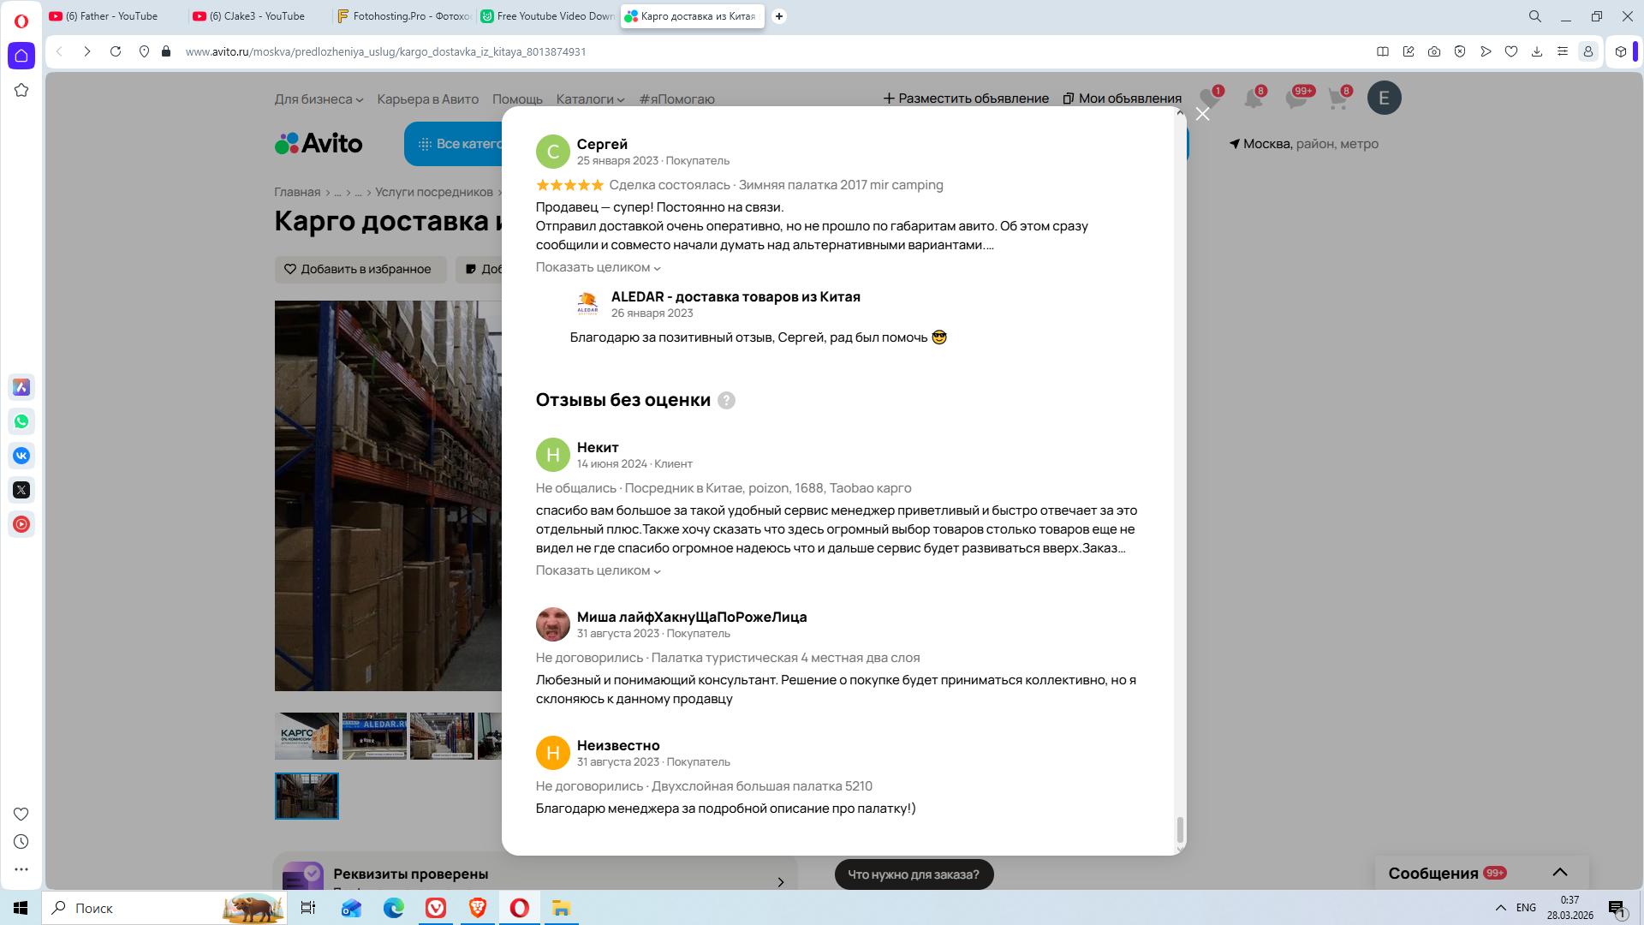
Task: Expand the Сообщения chat panel
Action: 1559,873
